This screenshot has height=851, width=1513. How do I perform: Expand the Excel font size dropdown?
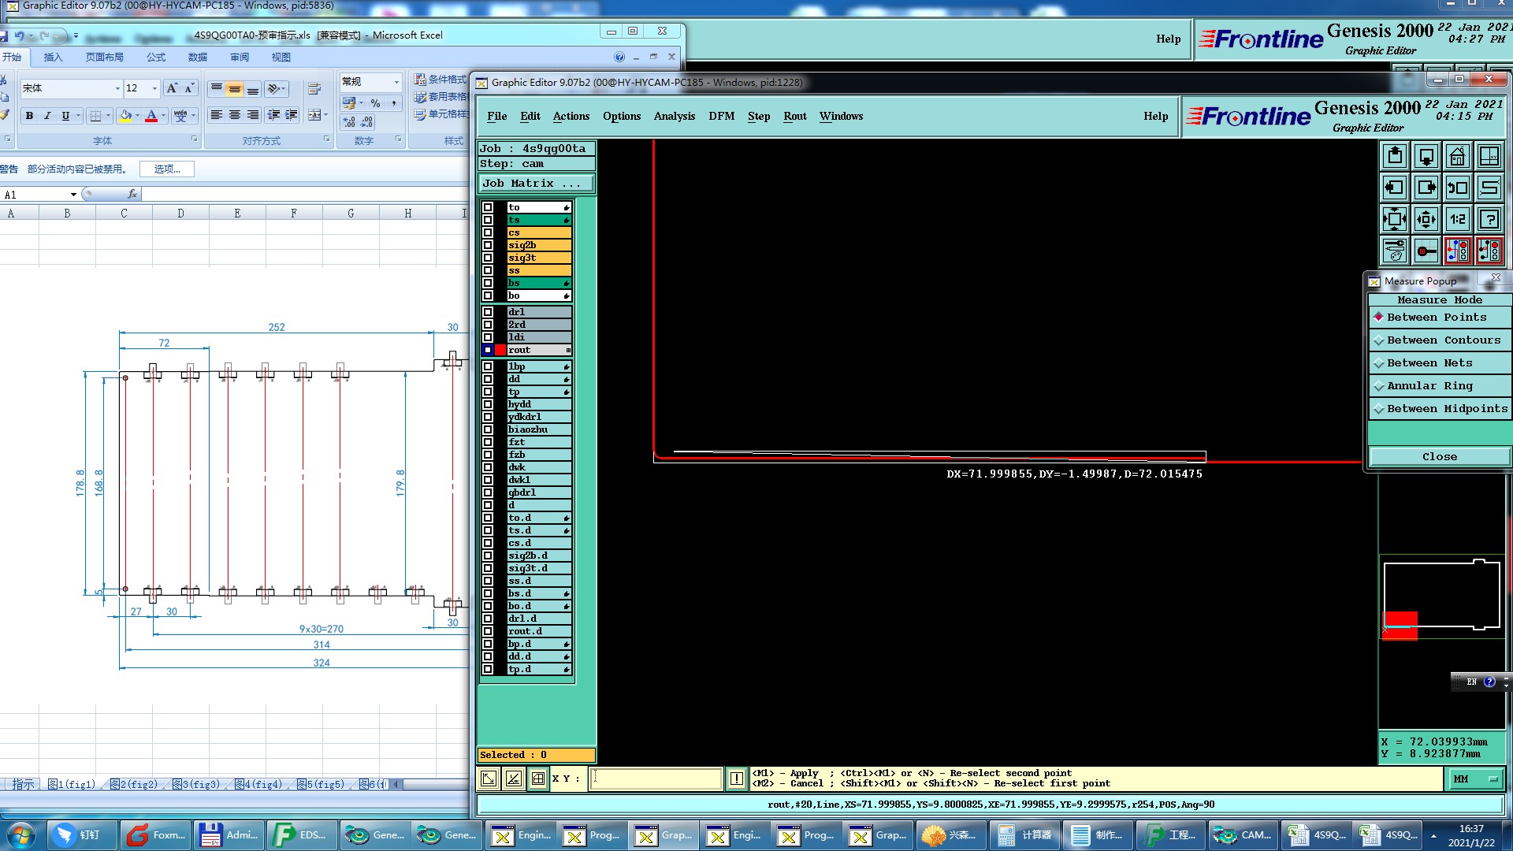pos(154,88)
